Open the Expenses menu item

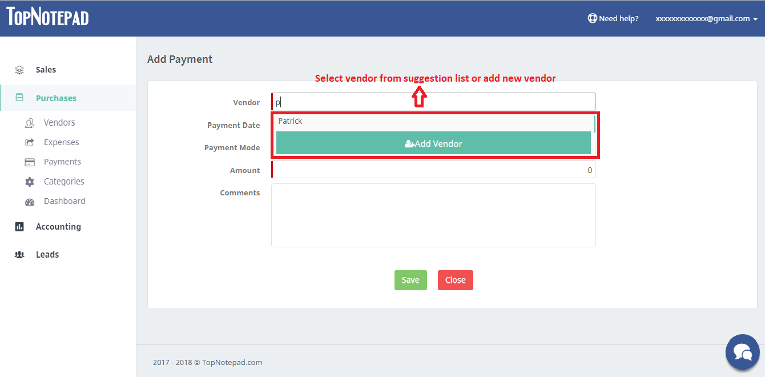(62, 142)
